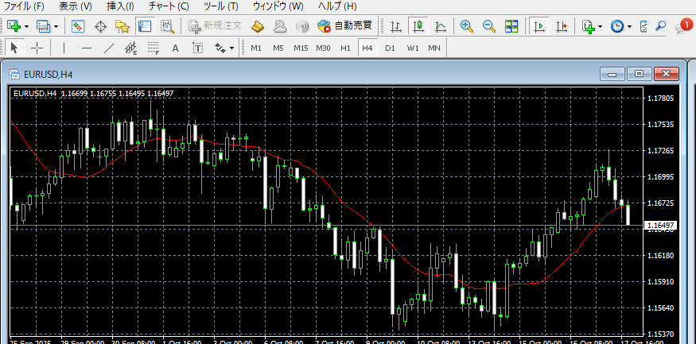Viewport: 696px width, 344px height.
Task: Open the ウィンドウ (W) menu
Action: tap(278, 6)
